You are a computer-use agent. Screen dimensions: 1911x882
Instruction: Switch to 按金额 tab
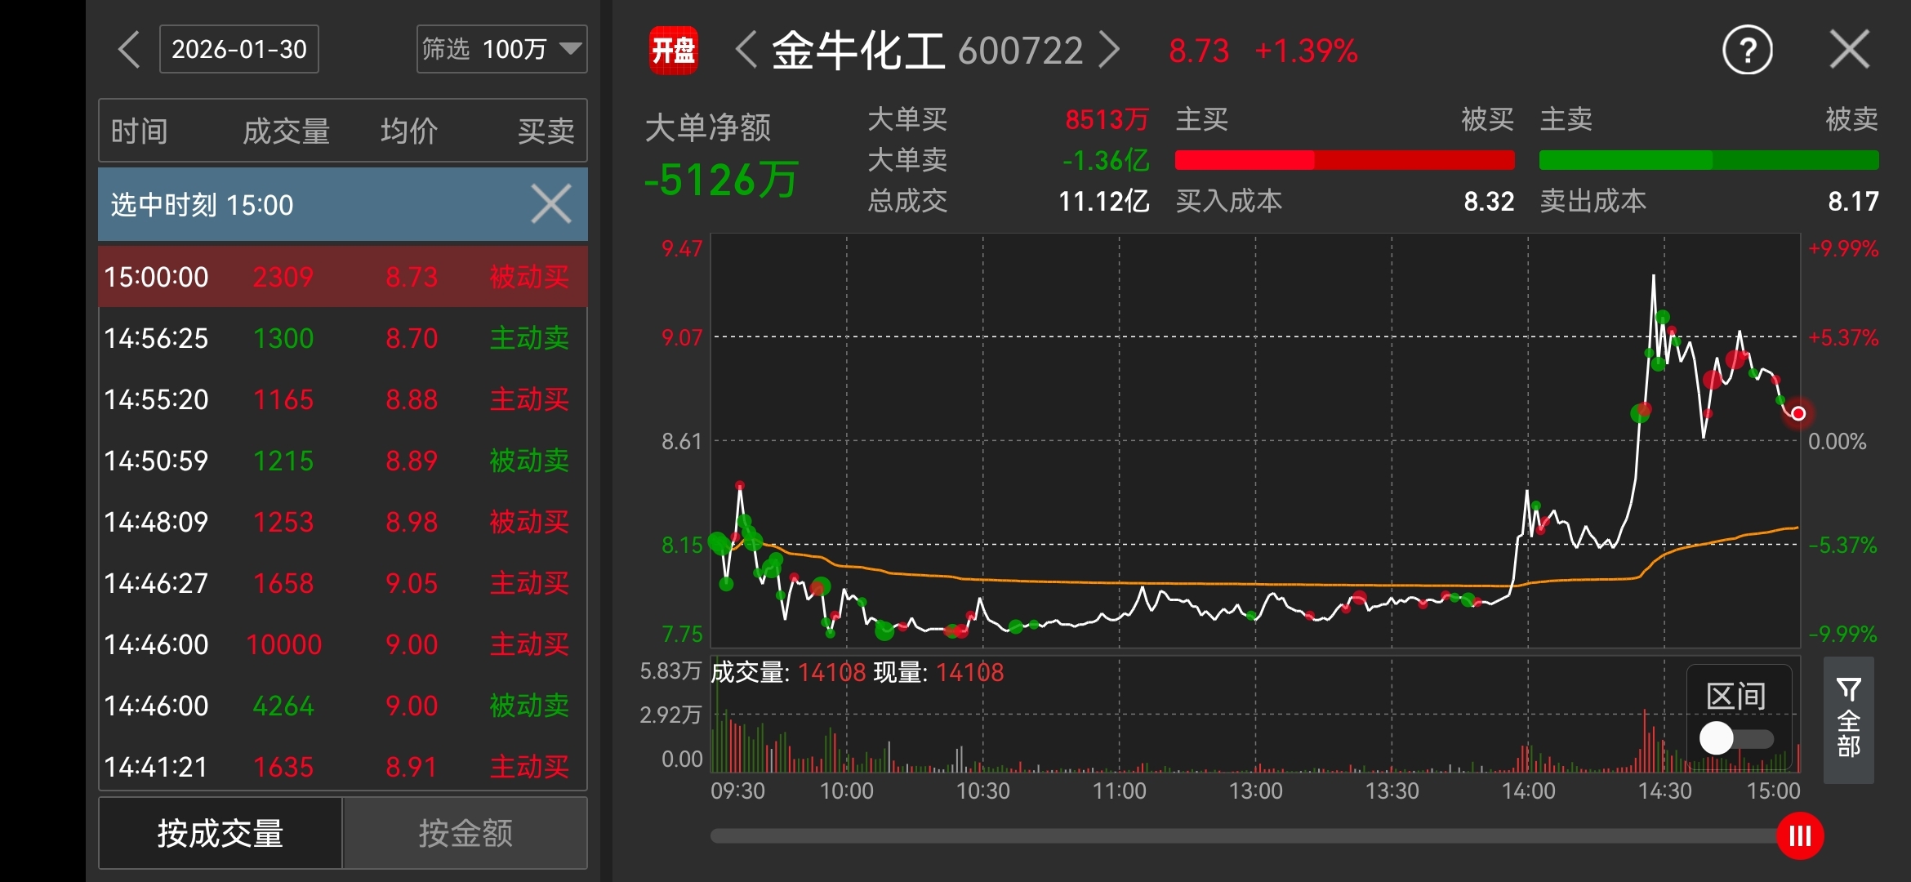click(465, 833)
